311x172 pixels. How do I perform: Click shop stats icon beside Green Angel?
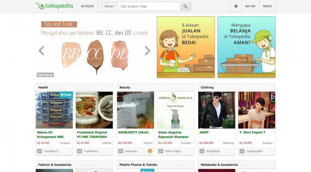(x=161, y=151)
